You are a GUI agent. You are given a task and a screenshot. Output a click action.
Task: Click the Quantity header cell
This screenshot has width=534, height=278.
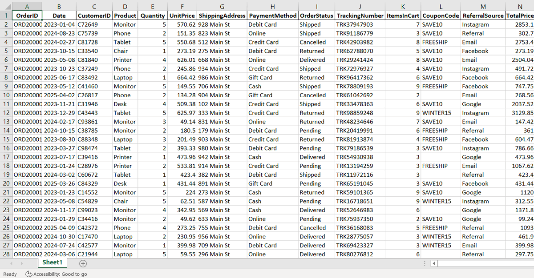[153, 16]
